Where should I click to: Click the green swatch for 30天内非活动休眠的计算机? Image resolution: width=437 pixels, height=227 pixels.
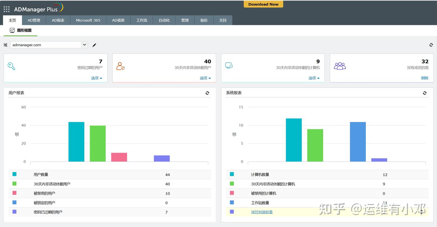(232, 184)
